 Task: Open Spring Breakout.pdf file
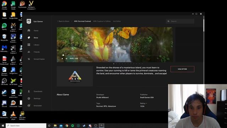pyautogui.click(x=4, y=60)
